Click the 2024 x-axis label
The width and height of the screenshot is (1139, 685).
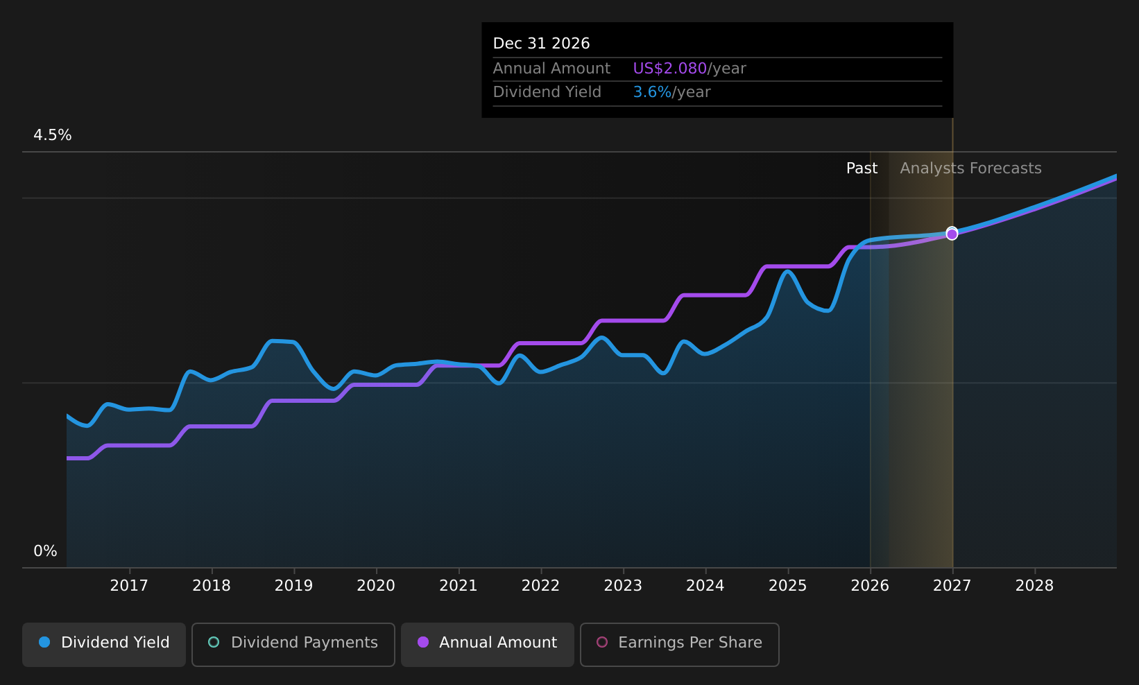click(705, 586)
